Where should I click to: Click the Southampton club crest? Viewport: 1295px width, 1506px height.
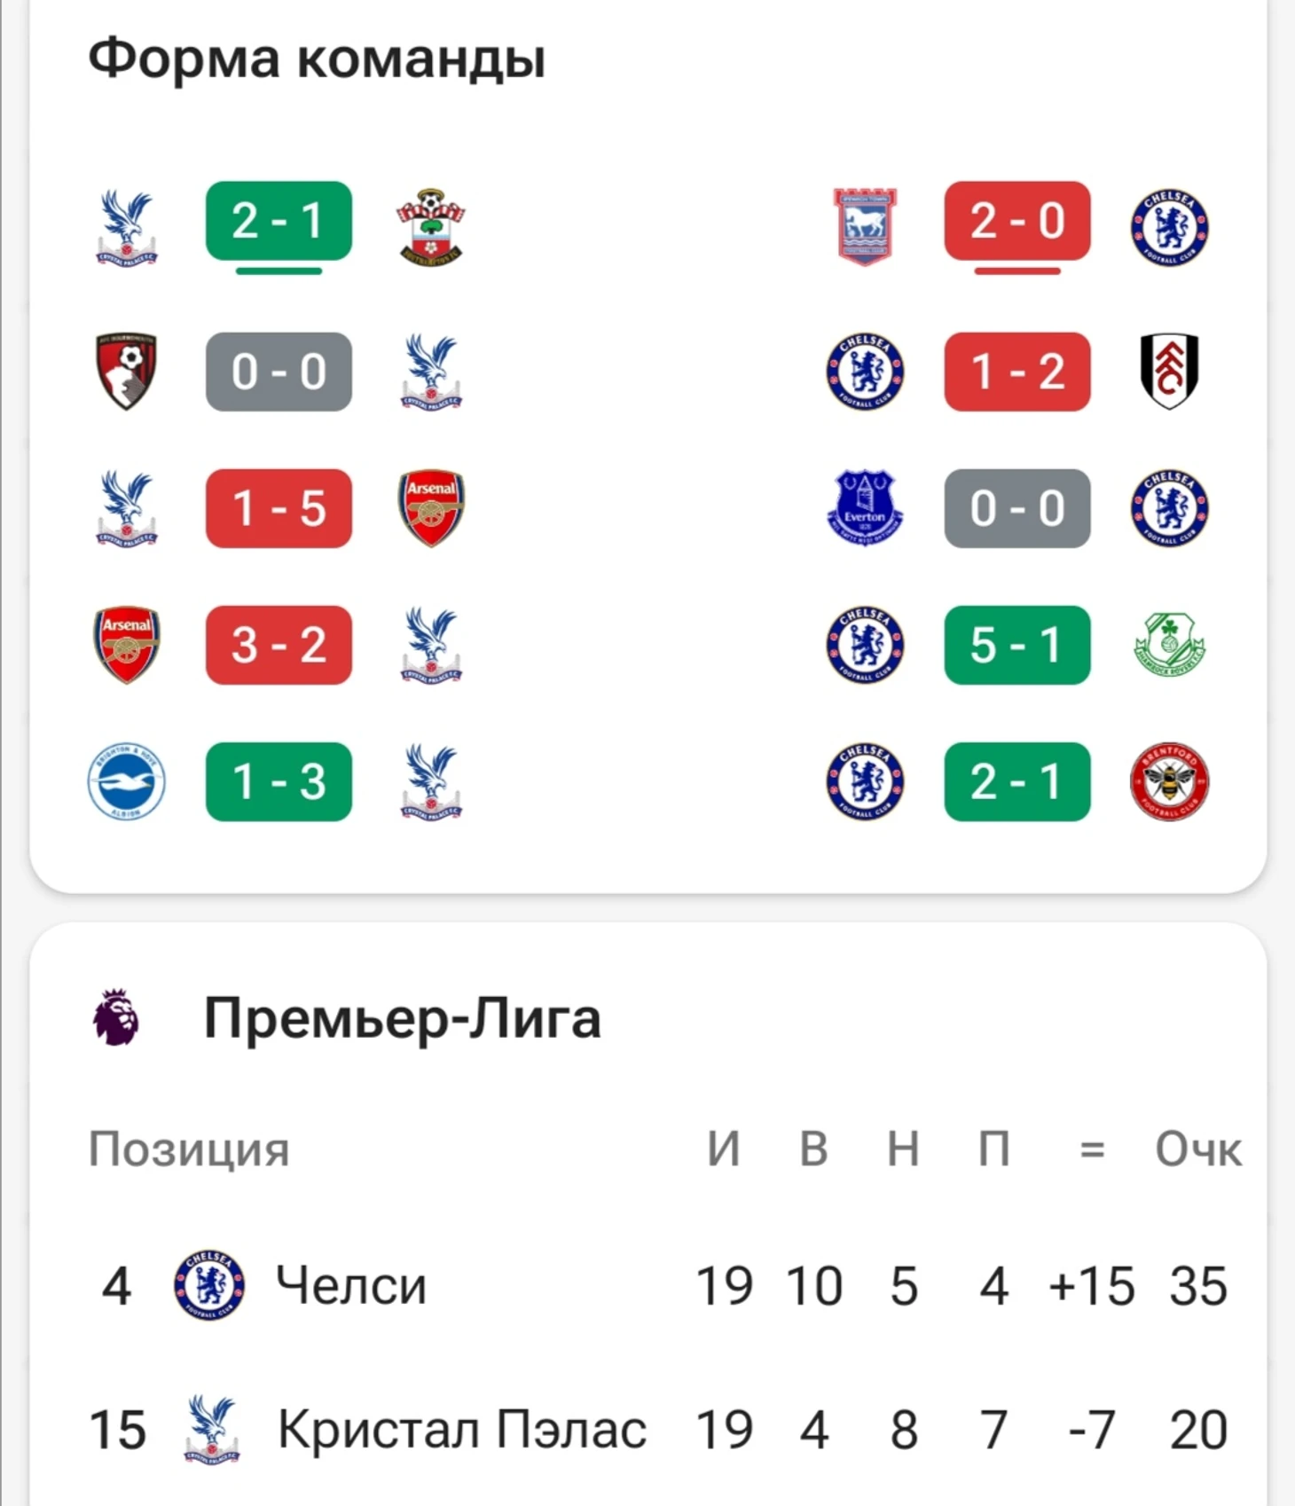pos(431,227)
